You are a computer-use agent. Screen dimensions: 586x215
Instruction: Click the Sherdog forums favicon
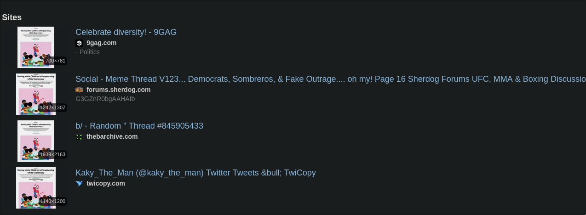79,90
